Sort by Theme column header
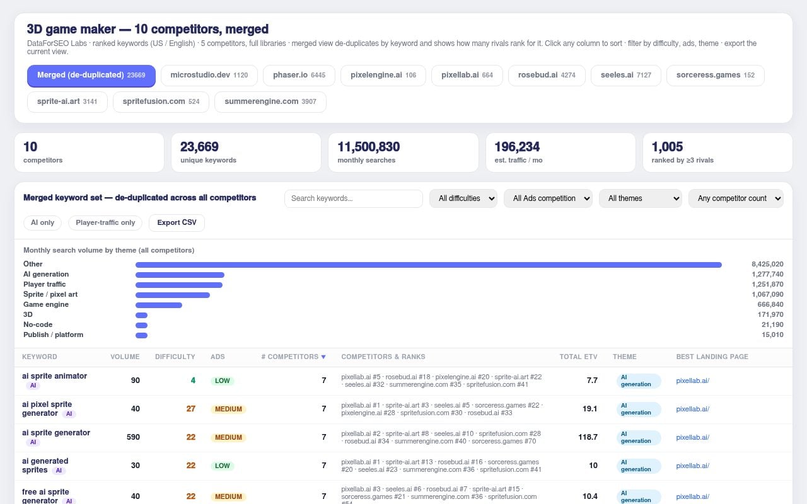Screen dimensions: 807x504 tap(625, 357)
